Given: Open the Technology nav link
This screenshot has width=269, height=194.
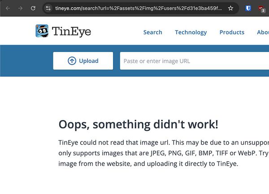Looking at the screenshot, I should [191, 32].
